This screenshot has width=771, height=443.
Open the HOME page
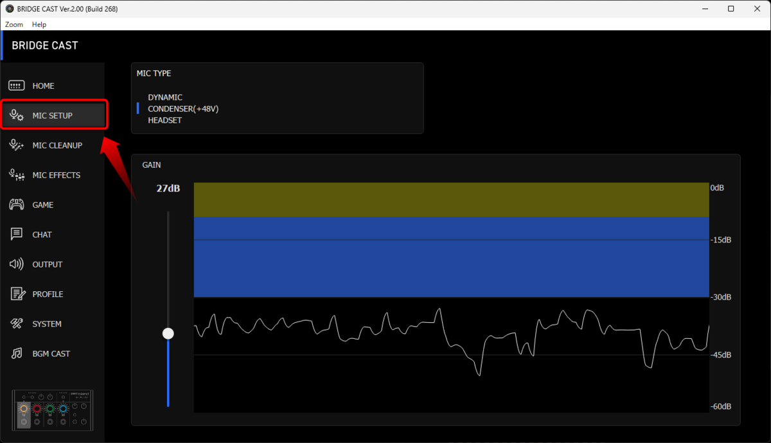pos(52,86)
